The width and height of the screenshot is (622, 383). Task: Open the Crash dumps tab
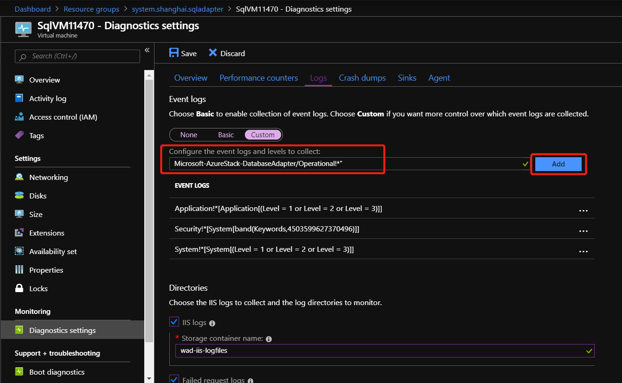(362, 78)
